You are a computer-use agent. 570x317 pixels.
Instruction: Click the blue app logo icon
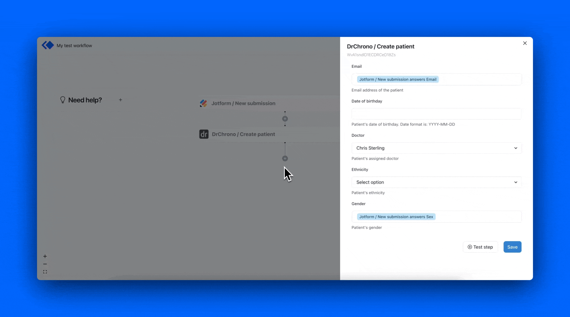click(x=48, y=45)
